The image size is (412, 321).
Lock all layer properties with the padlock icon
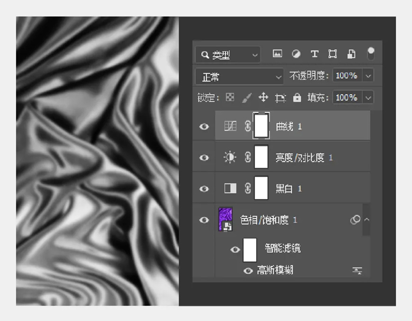(297, 98)
